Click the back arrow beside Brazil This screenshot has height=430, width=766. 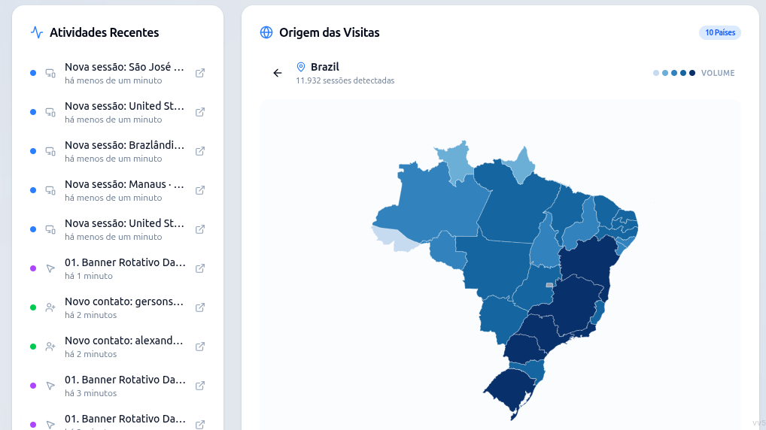pos(278,73)
